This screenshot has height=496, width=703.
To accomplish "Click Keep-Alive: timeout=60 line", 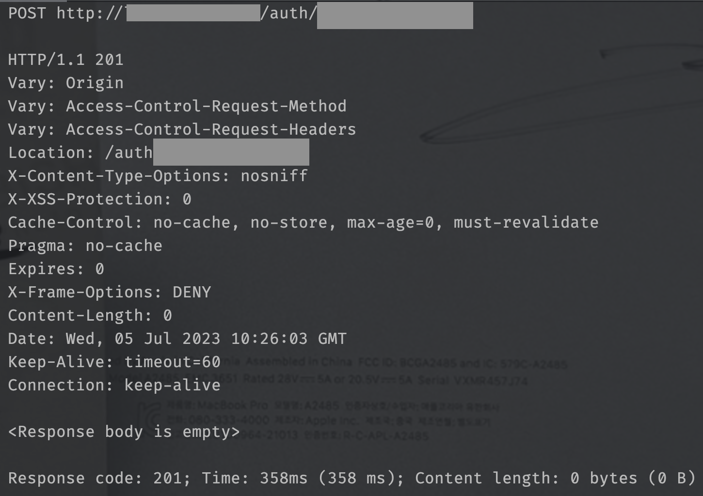I will (x=114, y=362).
